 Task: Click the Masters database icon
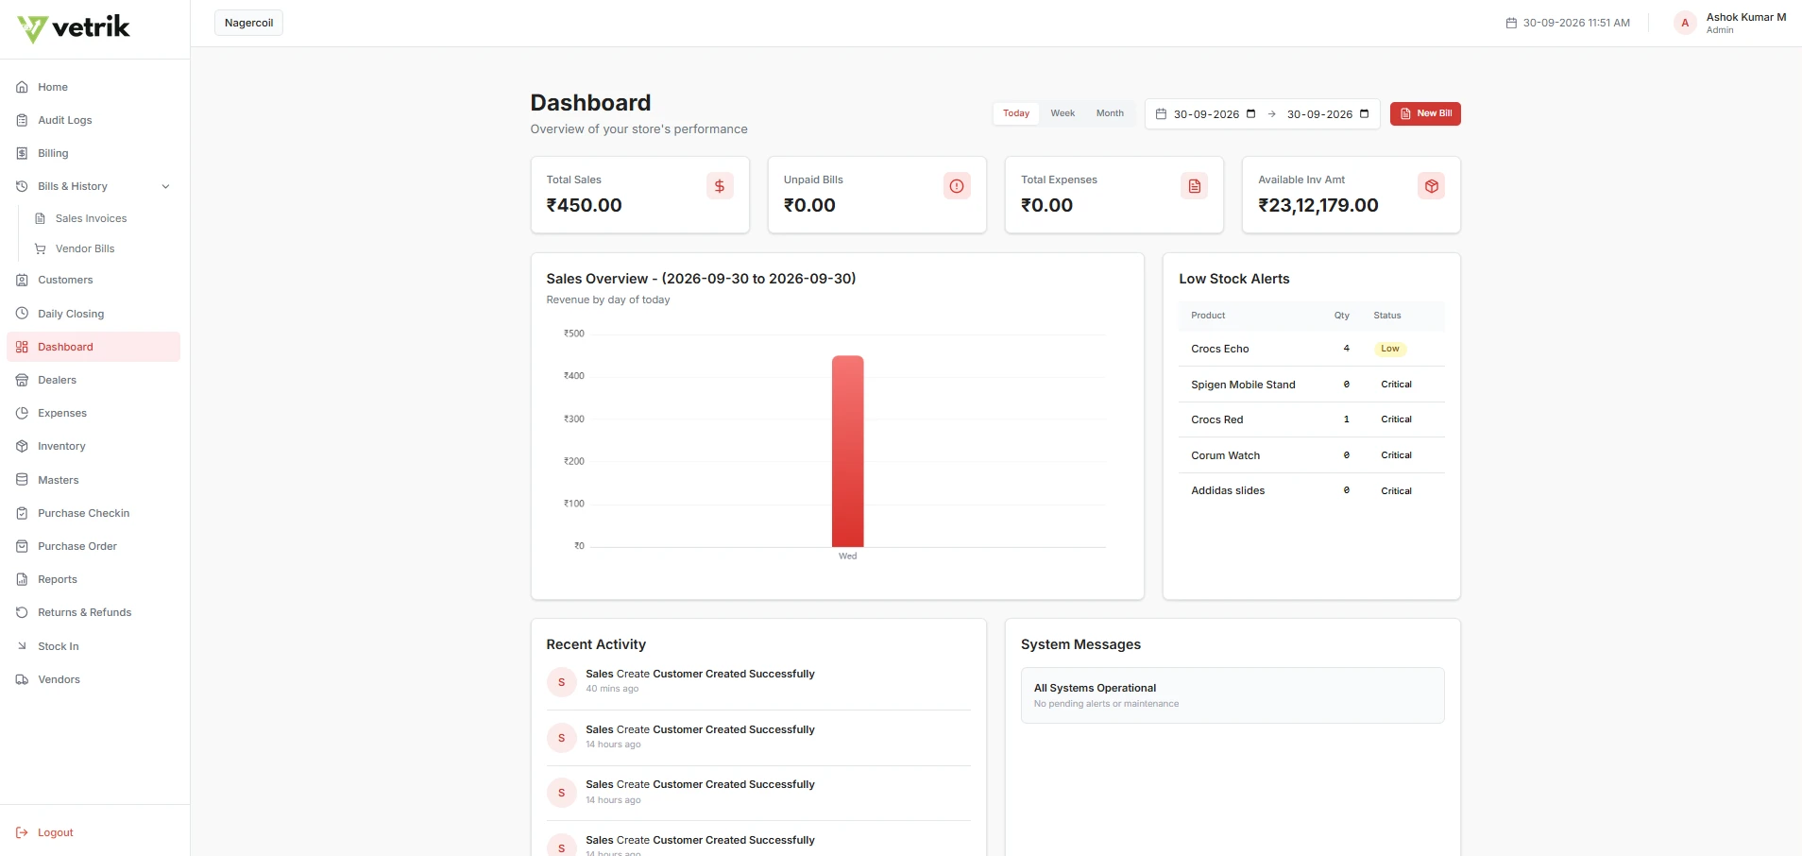[x=22, y=480]
